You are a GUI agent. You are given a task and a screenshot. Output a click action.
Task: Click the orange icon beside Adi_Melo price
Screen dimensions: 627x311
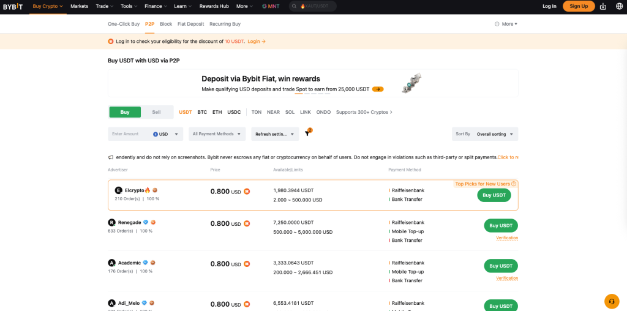point(247,304)
